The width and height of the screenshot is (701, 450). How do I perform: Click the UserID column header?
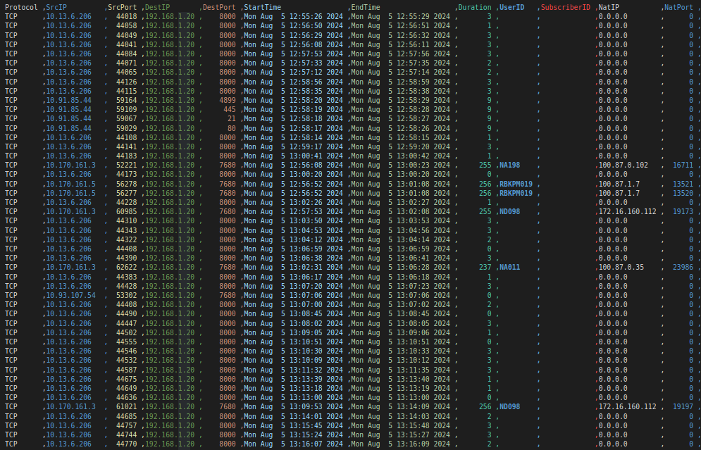point(512,7)
